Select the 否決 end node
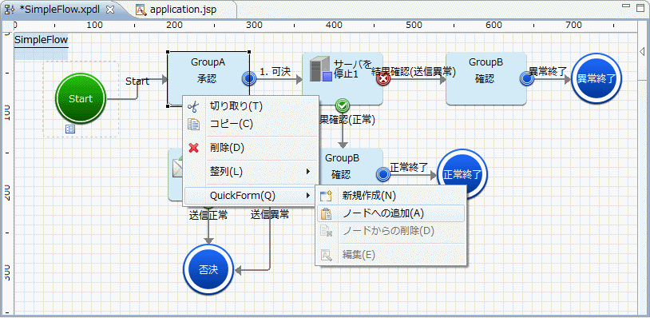The height and width of the screenshot is (318, 650). pyautogui.click(x=208, y=270)
